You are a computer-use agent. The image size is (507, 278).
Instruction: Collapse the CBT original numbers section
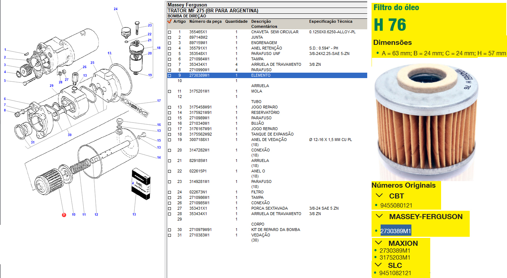[x=379, y=196]
